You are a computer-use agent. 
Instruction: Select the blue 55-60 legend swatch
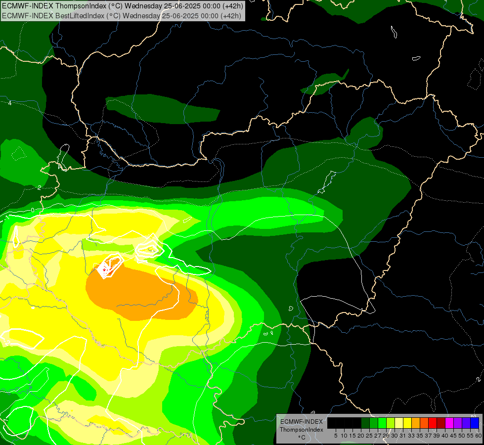click(474, 423)
